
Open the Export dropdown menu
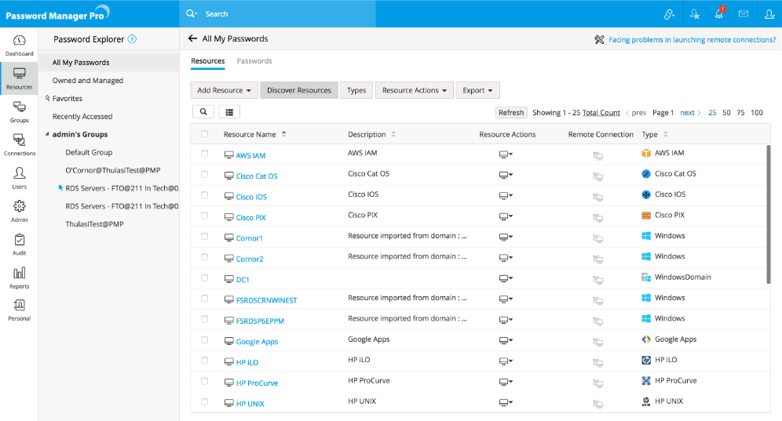477,90
